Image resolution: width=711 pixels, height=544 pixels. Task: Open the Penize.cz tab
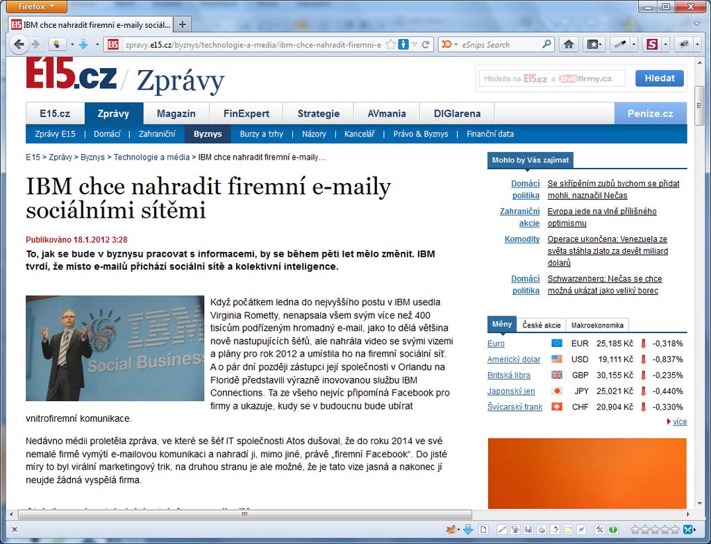coord(650,113)
